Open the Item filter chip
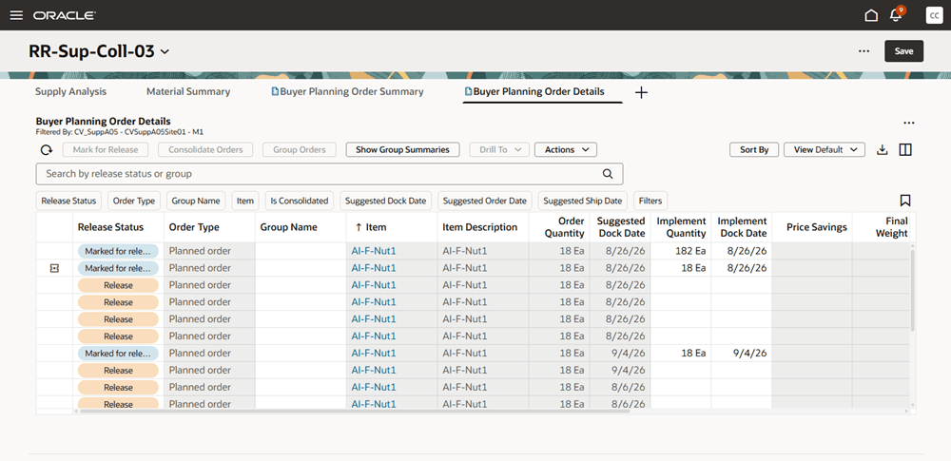This screenshot has width=951, height=461. tap(245, 201)
